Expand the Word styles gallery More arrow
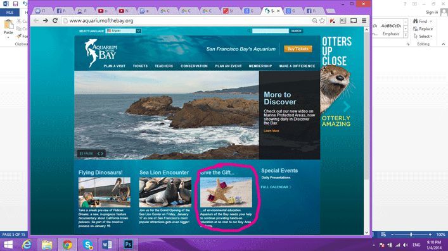 click(x=406, y=35)
